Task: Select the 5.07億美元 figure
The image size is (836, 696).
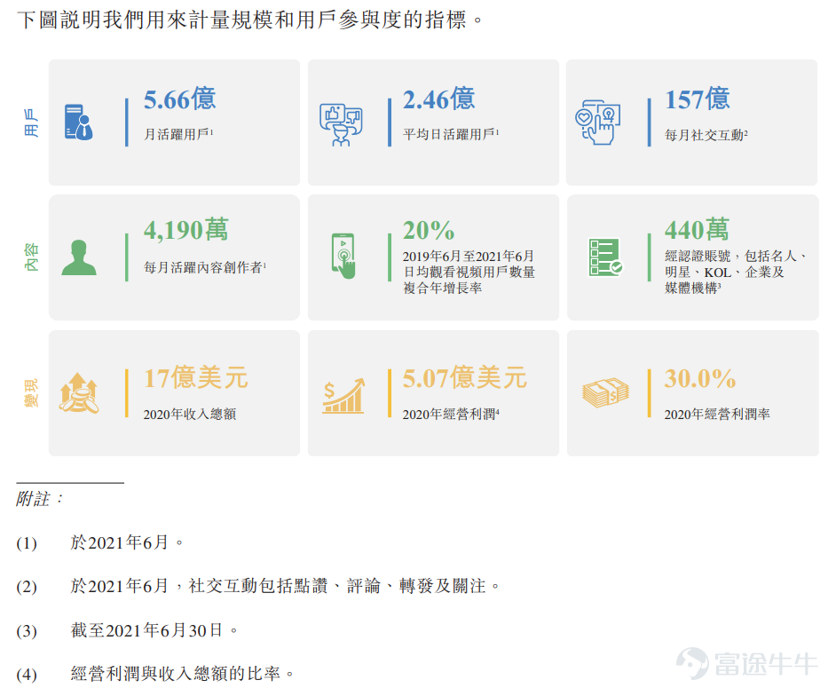Action: coord(464,377)
